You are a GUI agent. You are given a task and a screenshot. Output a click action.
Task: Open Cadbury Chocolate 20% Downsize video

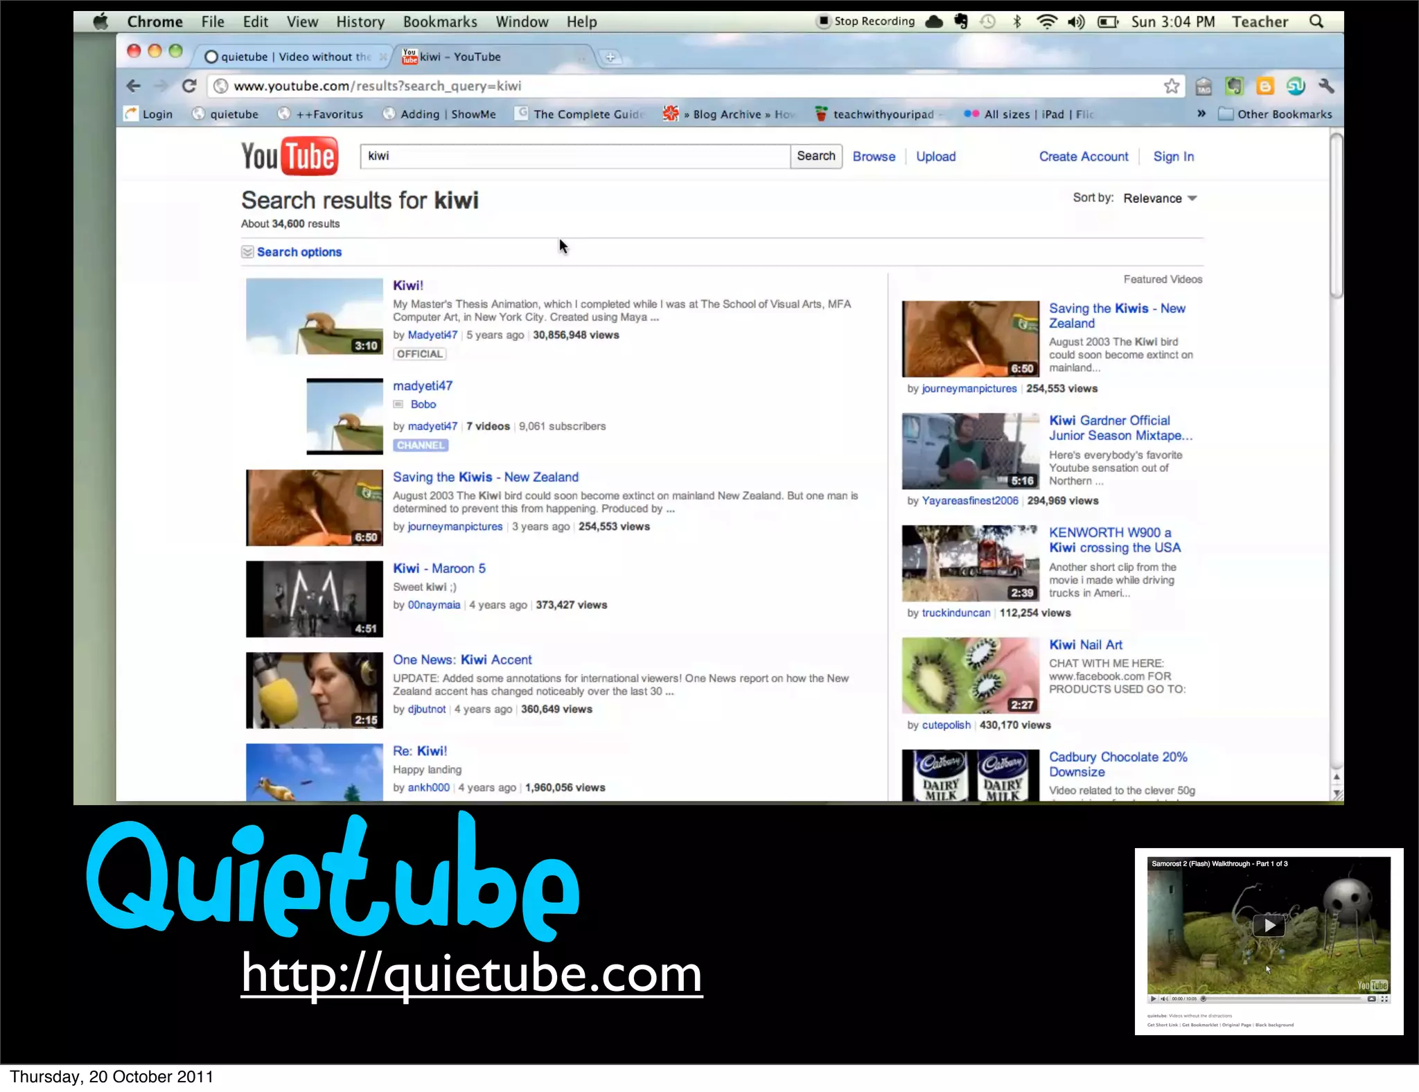coord(1118,764)
